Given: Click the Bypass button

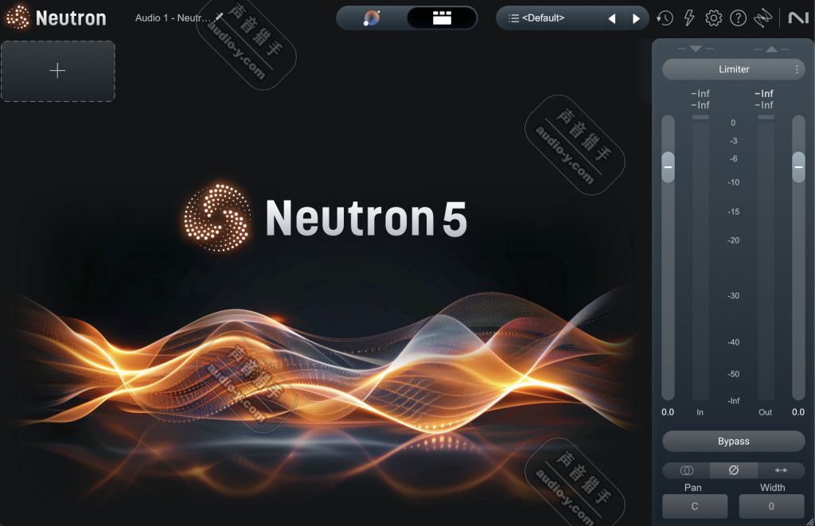Looking at the screenshot, I should tap(733, 441).
